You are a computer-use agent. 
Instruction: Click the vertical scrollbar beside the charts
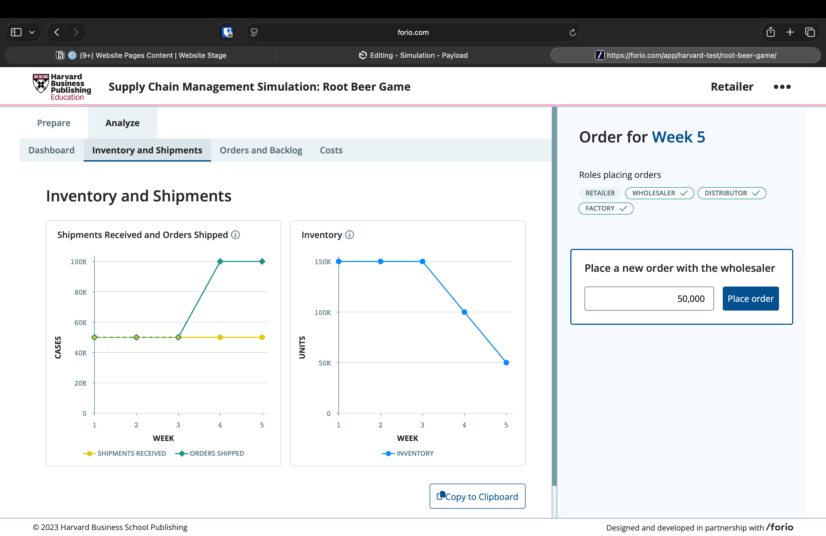pyautogui.click(x=554, y=296)
